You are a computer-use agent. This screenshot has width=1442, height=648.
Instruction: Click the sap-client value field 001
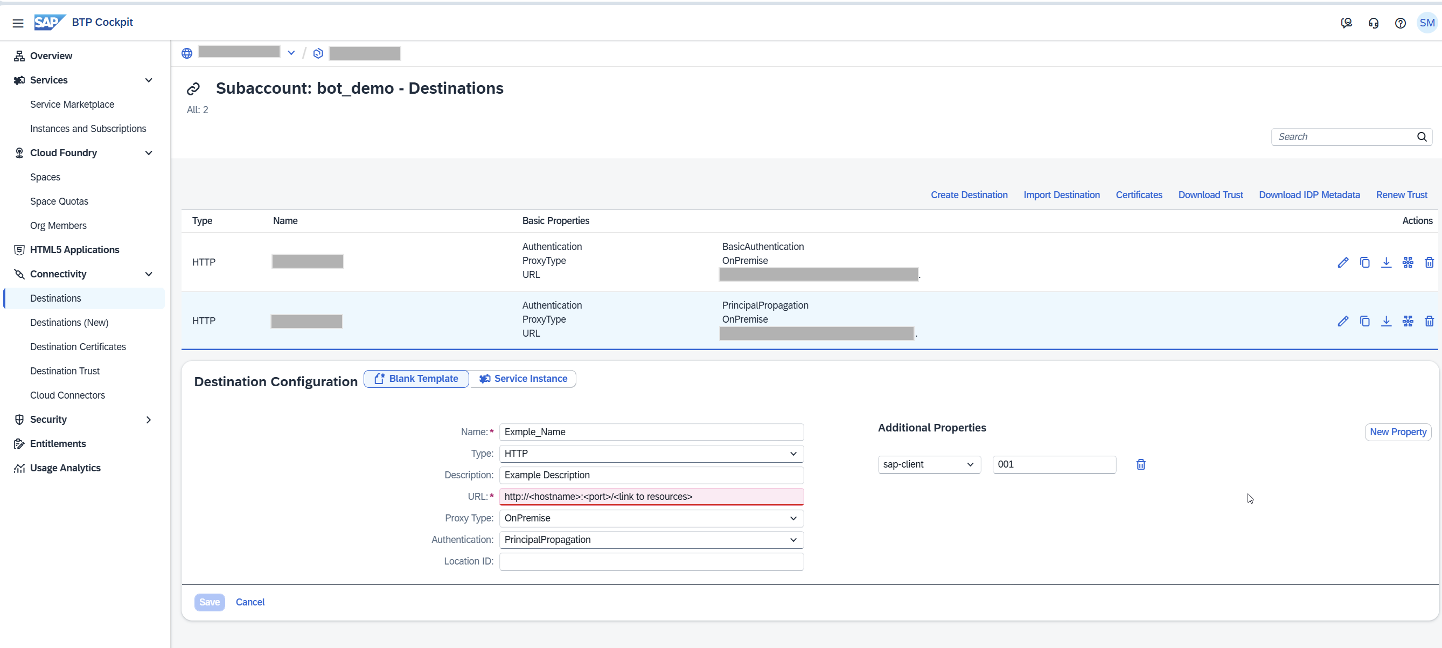(x=1054, y=464)
